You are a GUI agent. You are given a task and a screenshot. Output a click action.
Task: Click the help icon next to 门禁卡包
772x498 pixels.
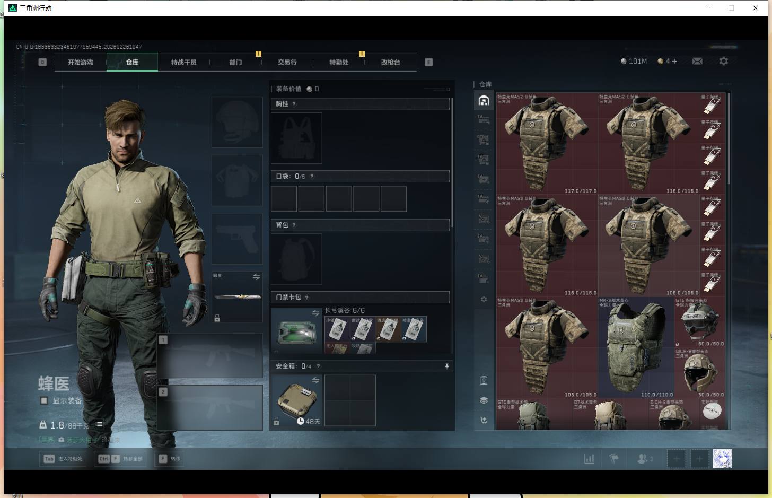click(306, 298)
